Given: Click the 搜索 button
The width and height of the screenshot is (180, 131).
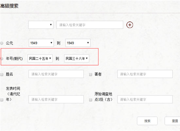Looking at the screenshot, I should tap(147, 121).
